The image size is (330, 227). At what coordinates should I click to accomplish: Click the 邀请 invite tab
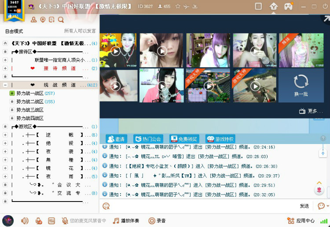[x=116, y=139]
